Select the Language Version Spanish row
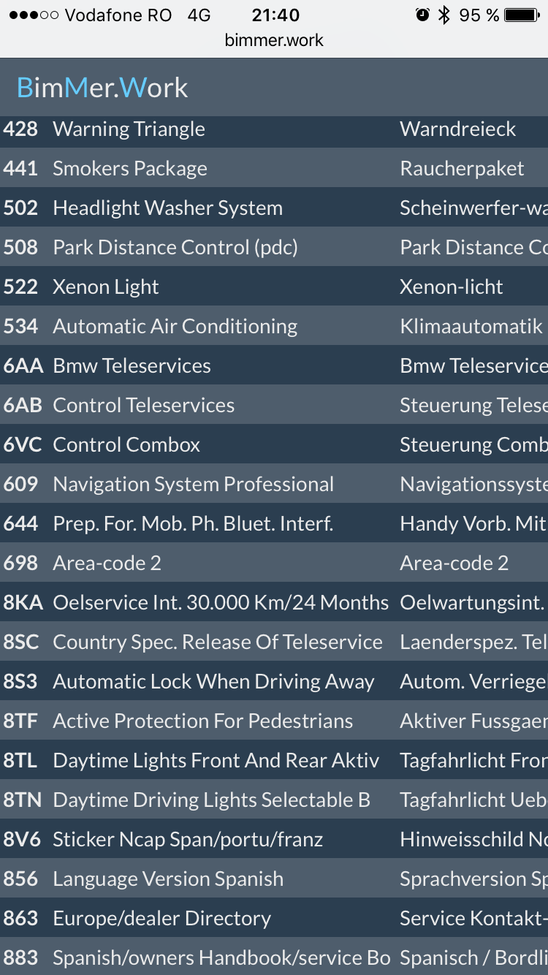The height and width of the screenshot is (975, 548). click(x=274, y=879)
